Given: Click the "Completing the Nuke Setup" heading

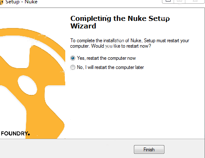Looking at the screenshot, I should coord(120,18).
